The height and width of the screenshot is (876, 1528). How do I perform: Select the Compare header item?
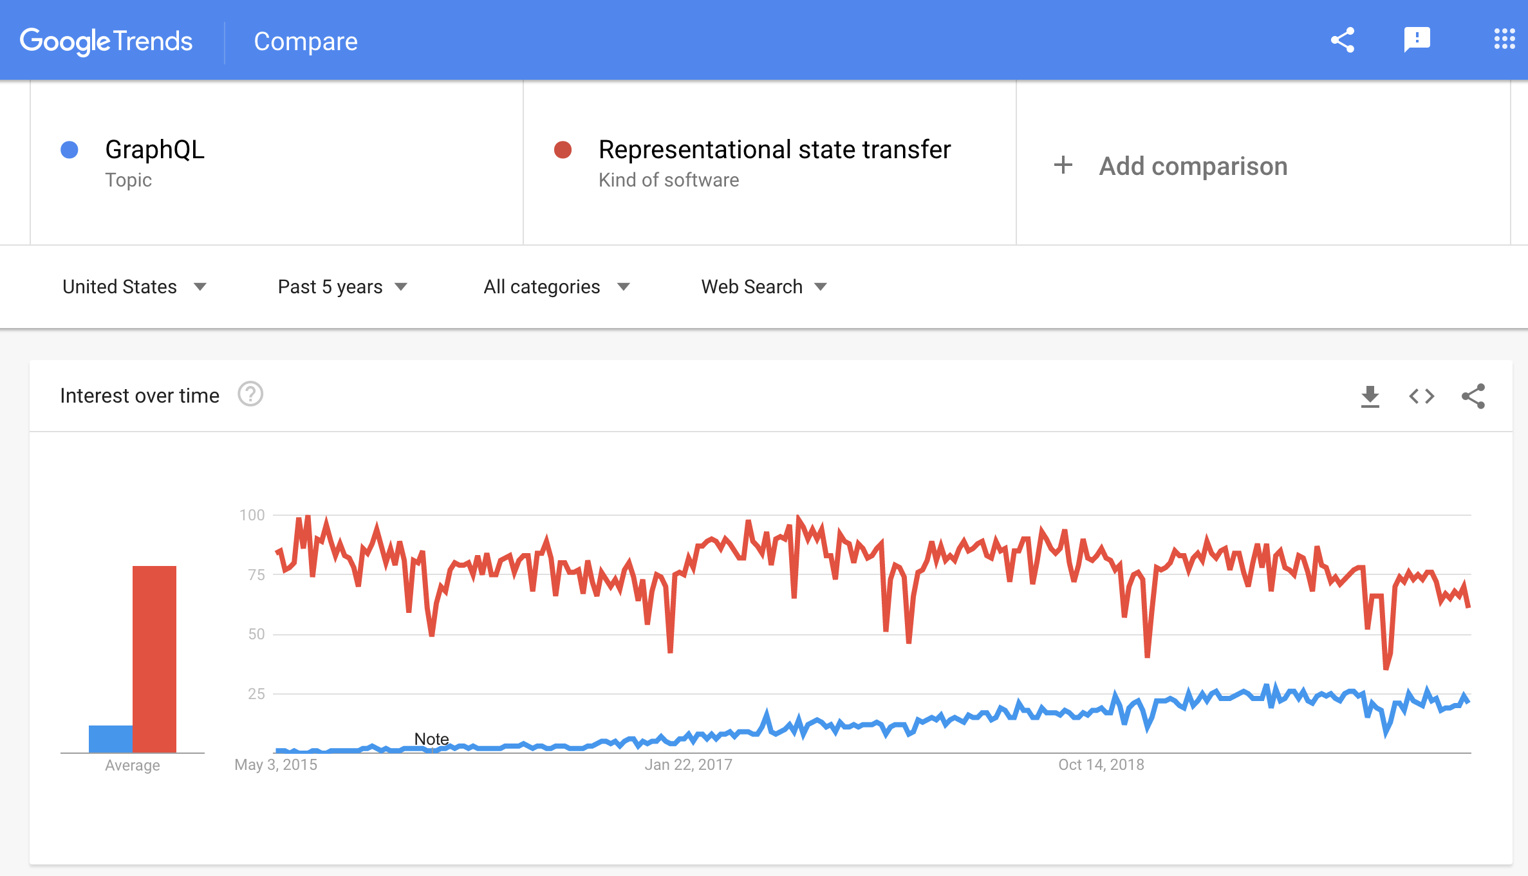(x=306, y=41)
